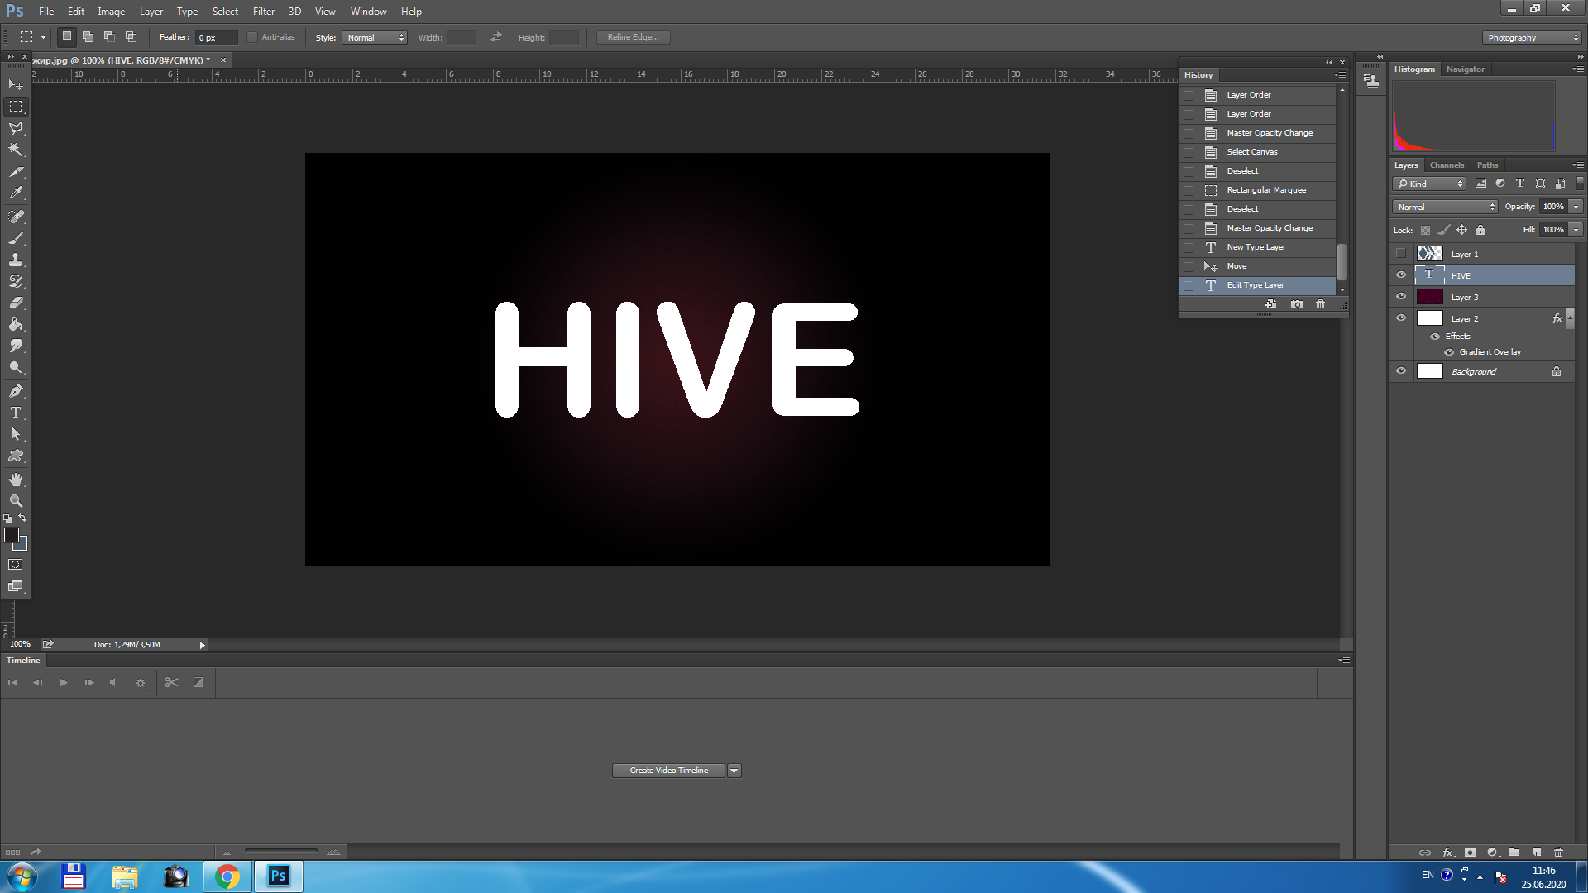Switch to the Navigator tab
Image resolution: width=1588 pixels, height=893 pixels.
coord(1465,69)
